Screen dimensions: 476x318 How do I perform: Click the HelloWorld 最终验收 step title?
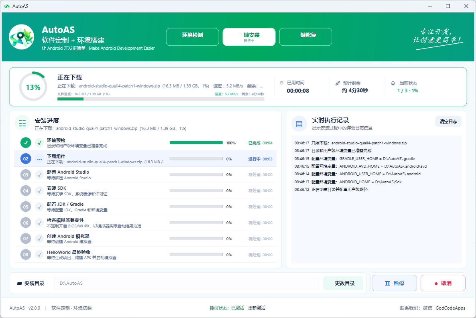point(69,252)
